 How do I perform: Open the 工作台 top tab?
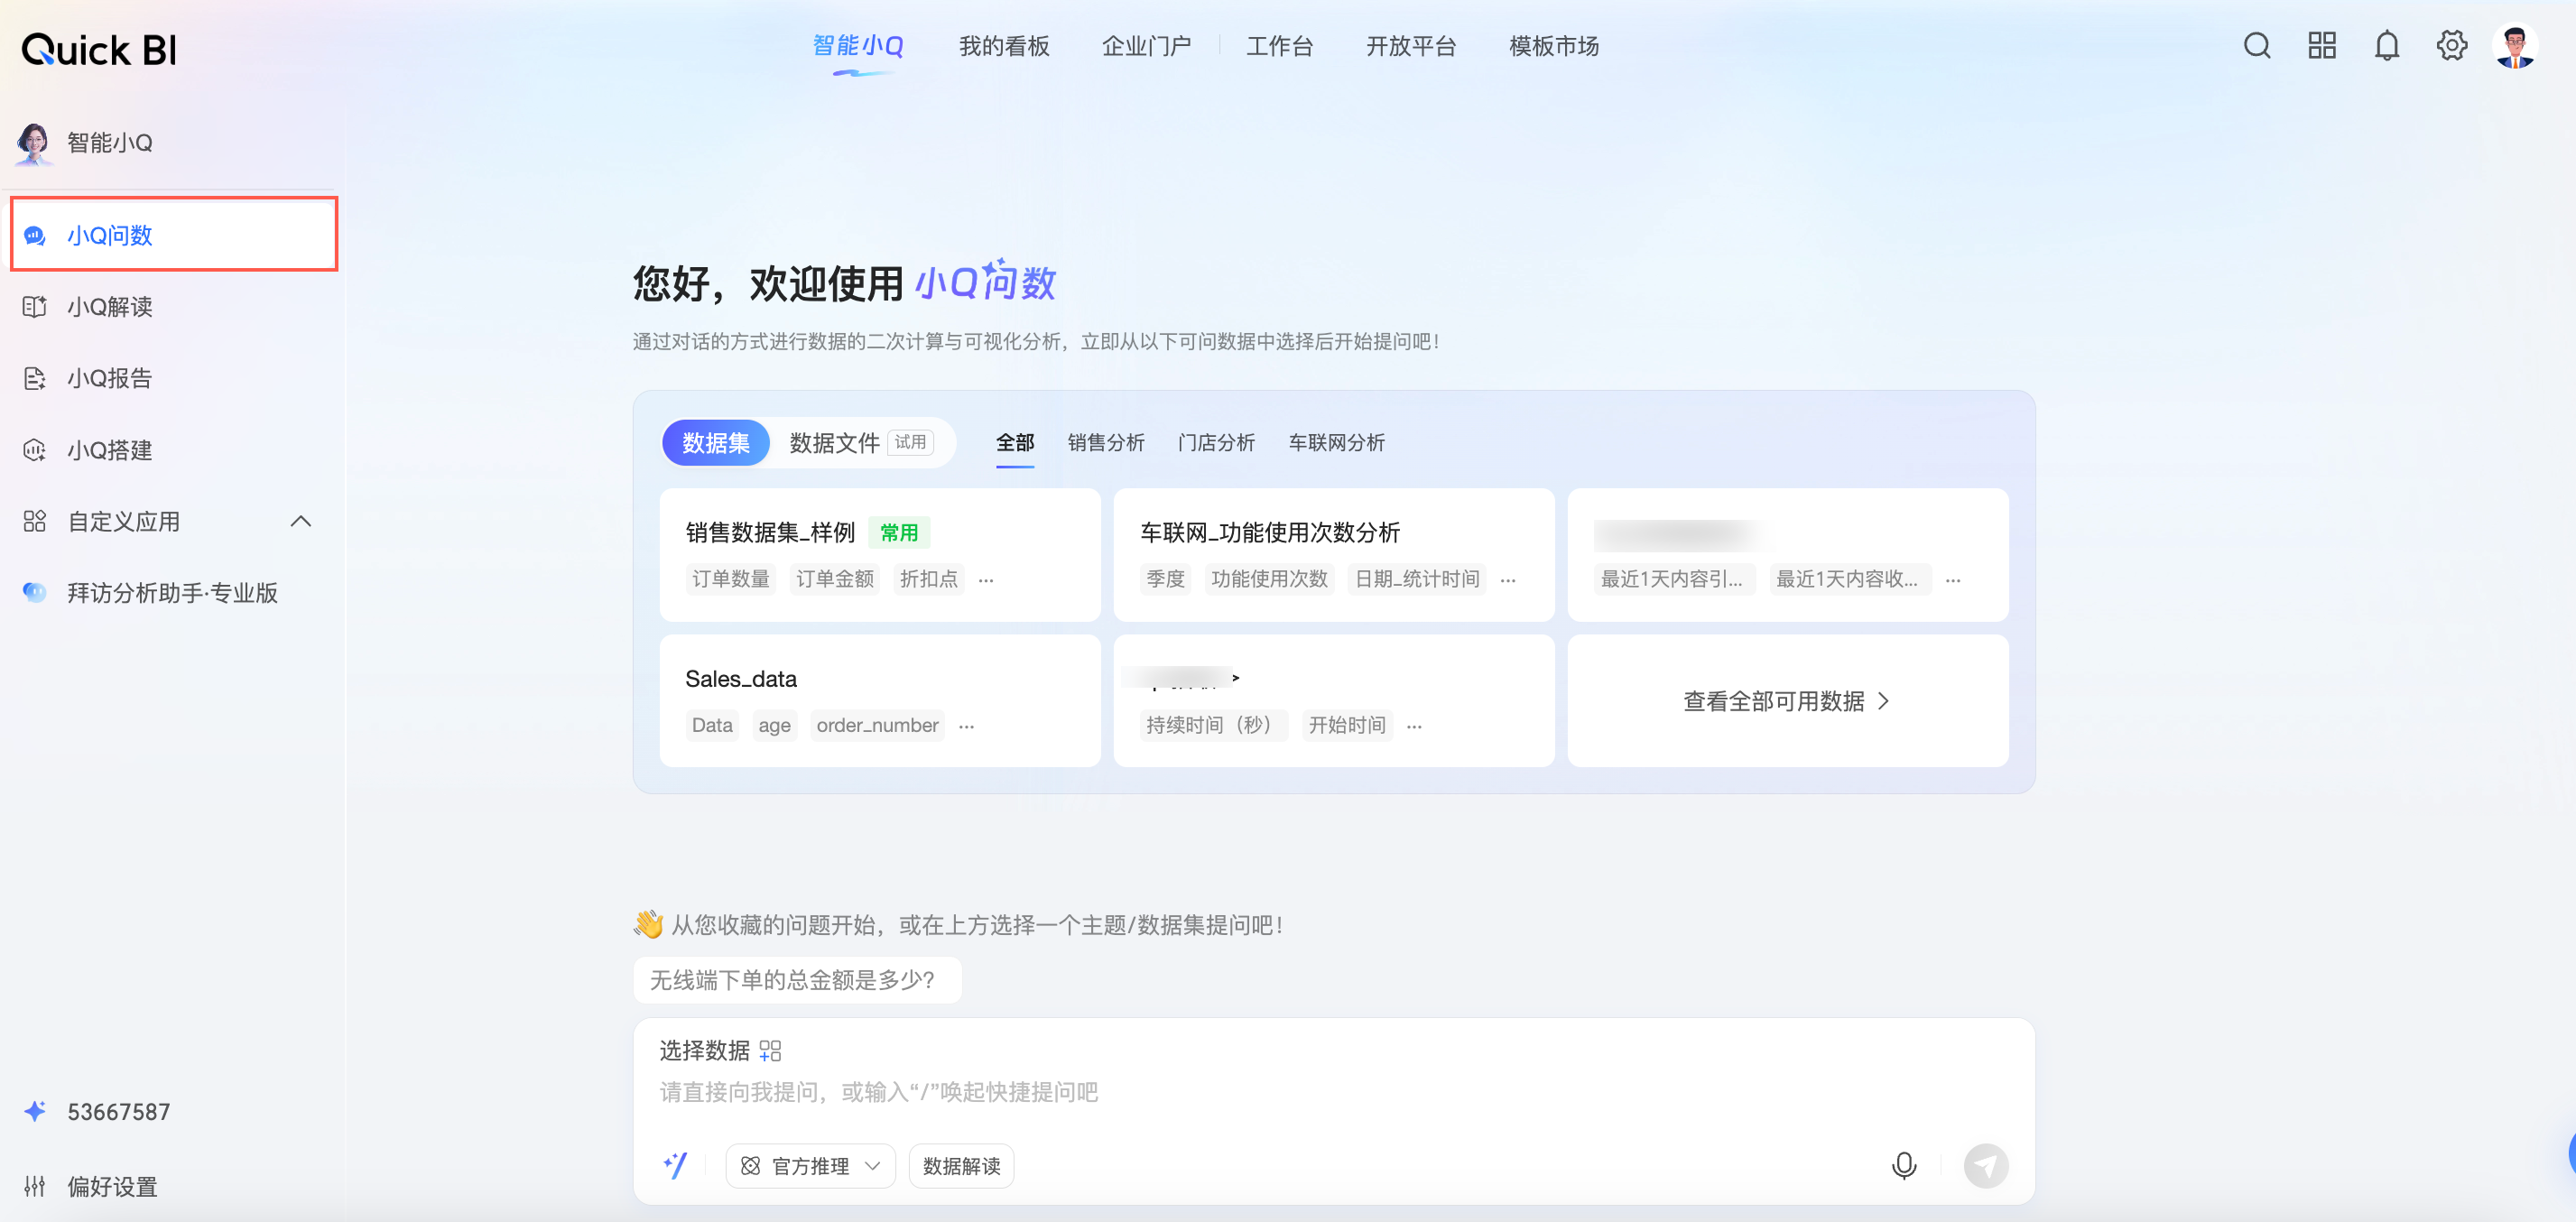coord(1279,46)
